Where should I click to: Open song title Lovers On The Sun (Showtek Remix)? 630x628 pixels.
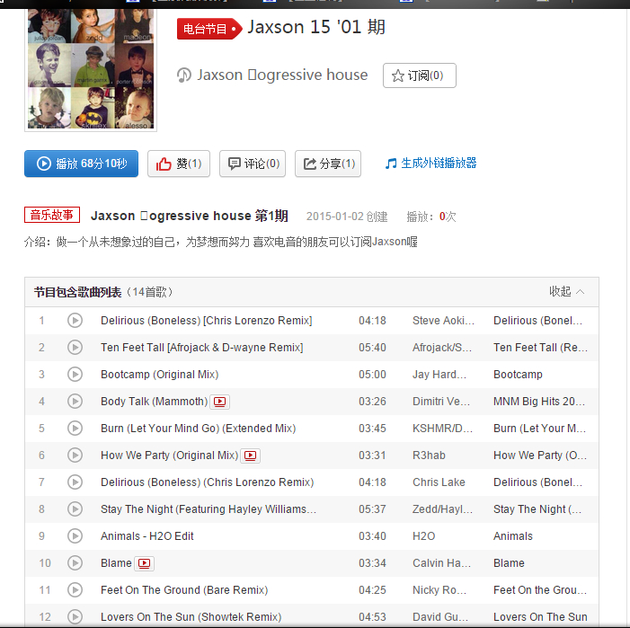[x=191, y=616]
